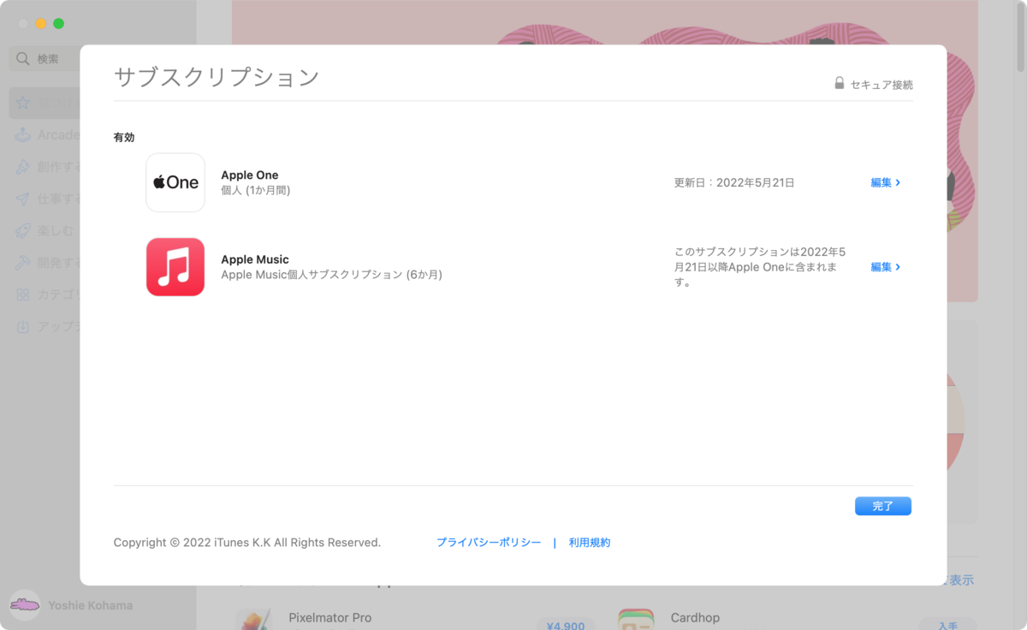Open the Arcade sidebar item icon

point(23,135)
